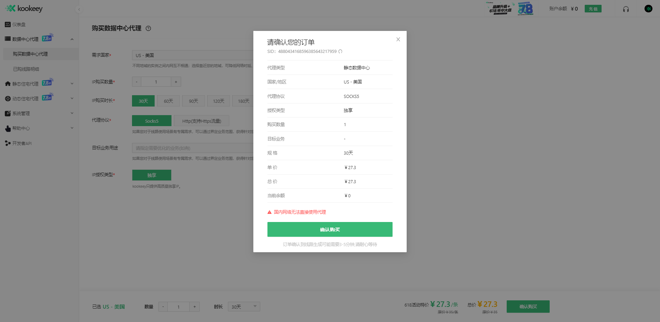Select the 开发者API node icon
The height and width of the screenshot is (322, 660).
(8, 143)
